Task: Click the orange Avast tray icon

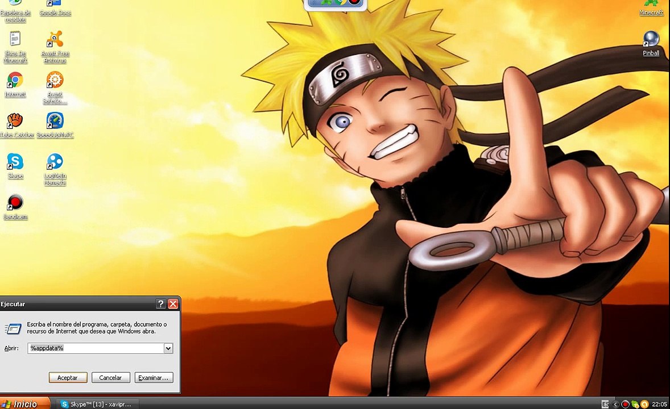Action: (644, 404)
